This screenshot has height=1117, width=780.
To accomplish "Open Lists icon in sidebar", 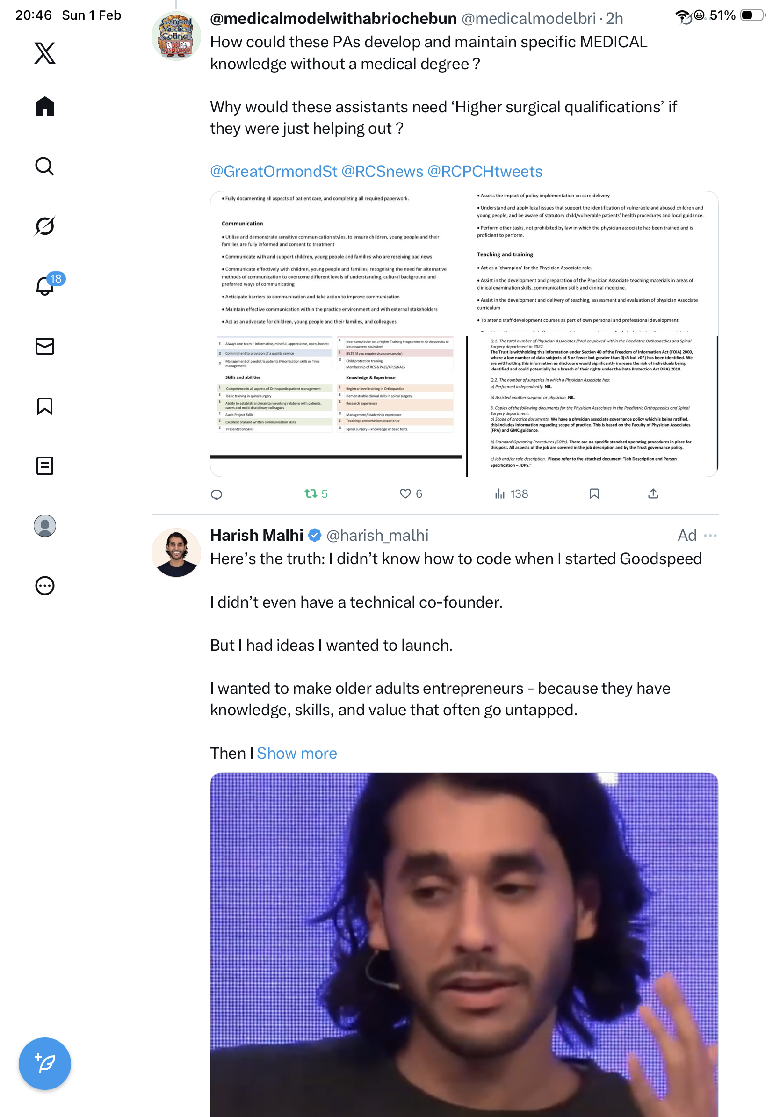I will tap(45, 466).
